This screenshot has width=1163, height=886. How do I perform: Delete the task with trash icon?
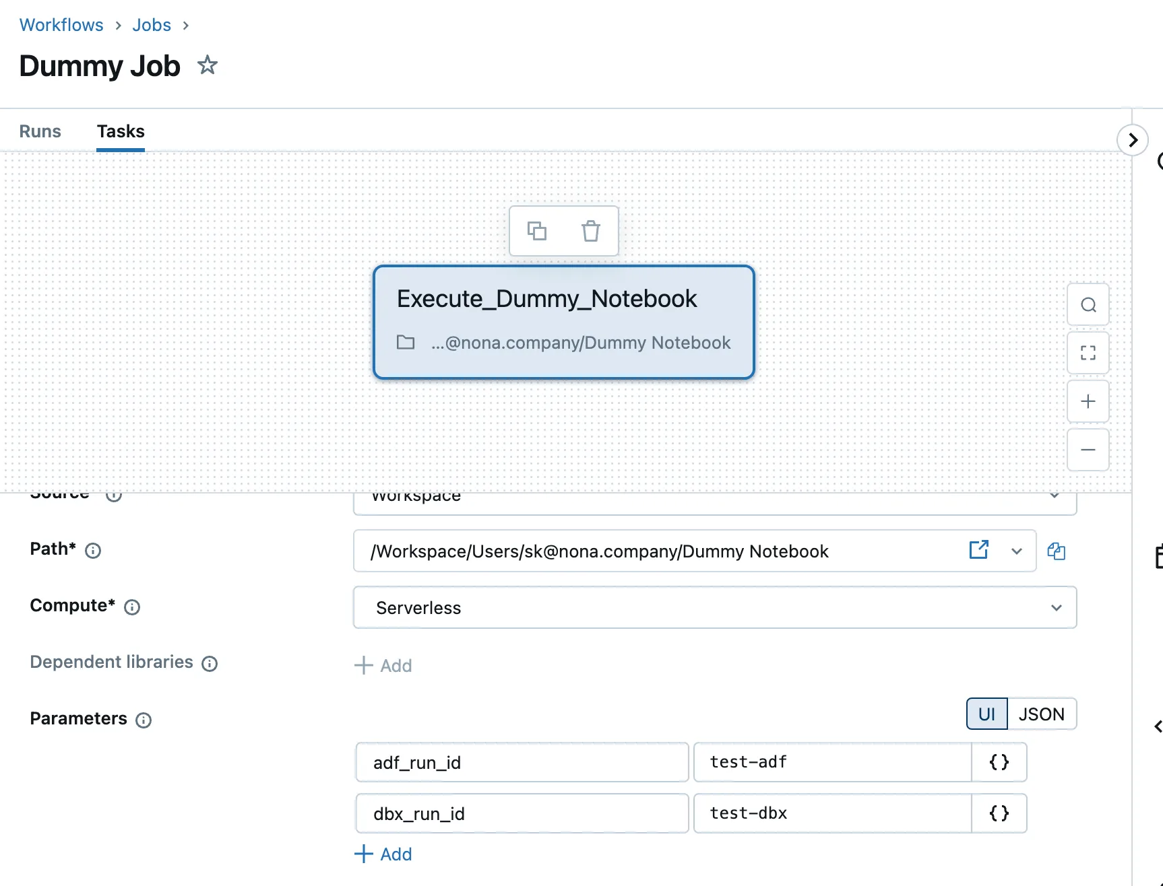590,231
